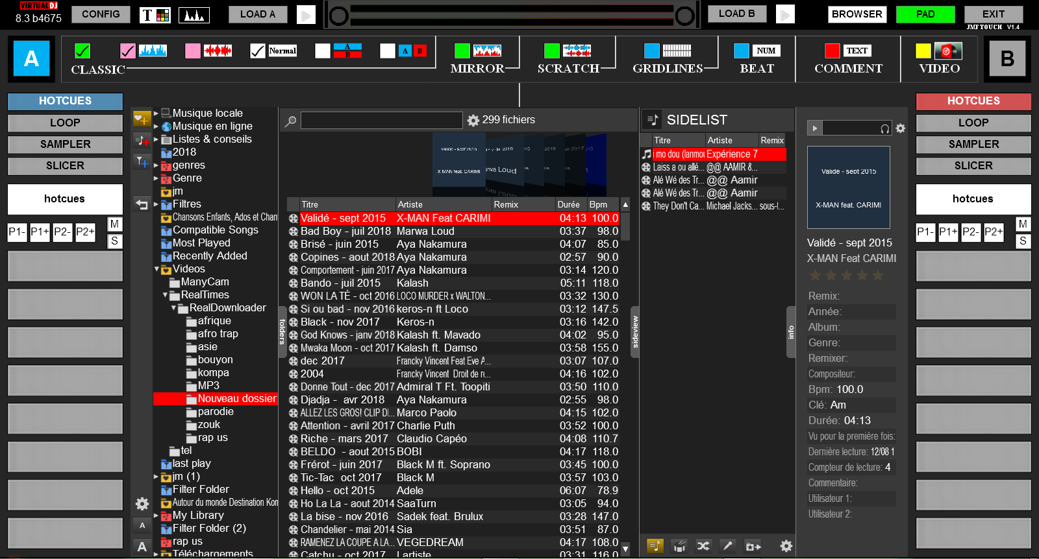This screenshot has width=1039, height=559.
Task: Open the left SAMPLER tab
Action: [x=65, y=144]
